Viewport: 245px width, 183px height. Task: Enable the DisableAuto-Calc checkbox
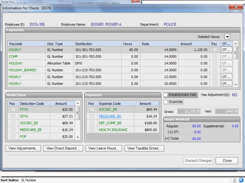coord(166,95)
